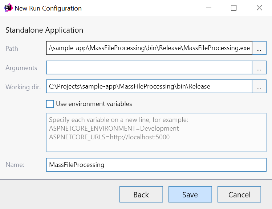
Task: Click the Name: label
Action: [x=15, y=165]
